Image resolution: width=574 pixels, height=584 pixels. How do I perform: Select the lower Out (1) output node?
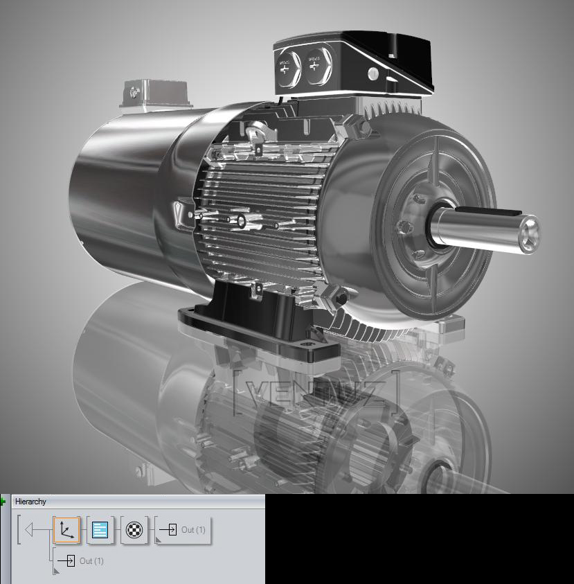point(83,560)
